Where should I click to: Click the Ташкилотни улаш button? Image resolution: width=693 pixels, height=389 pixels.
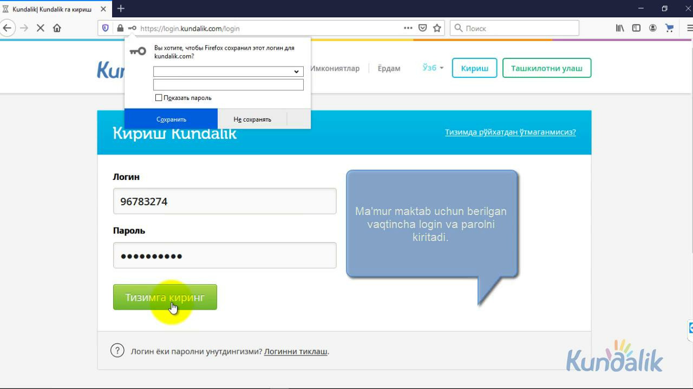[x=547, y=68]
